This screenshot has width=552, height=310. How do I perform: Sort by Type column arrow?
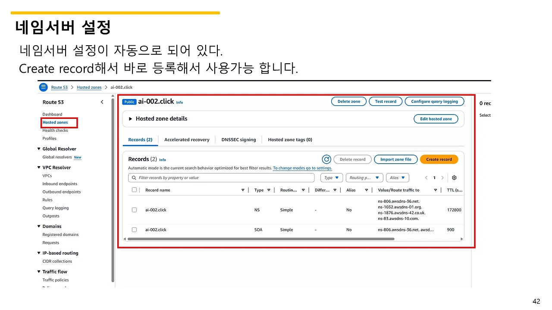point(269,190)
